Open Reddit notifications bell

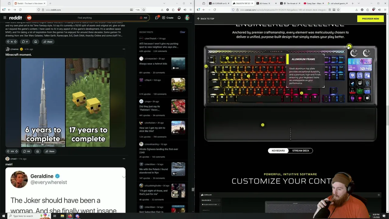pos(179,18)
